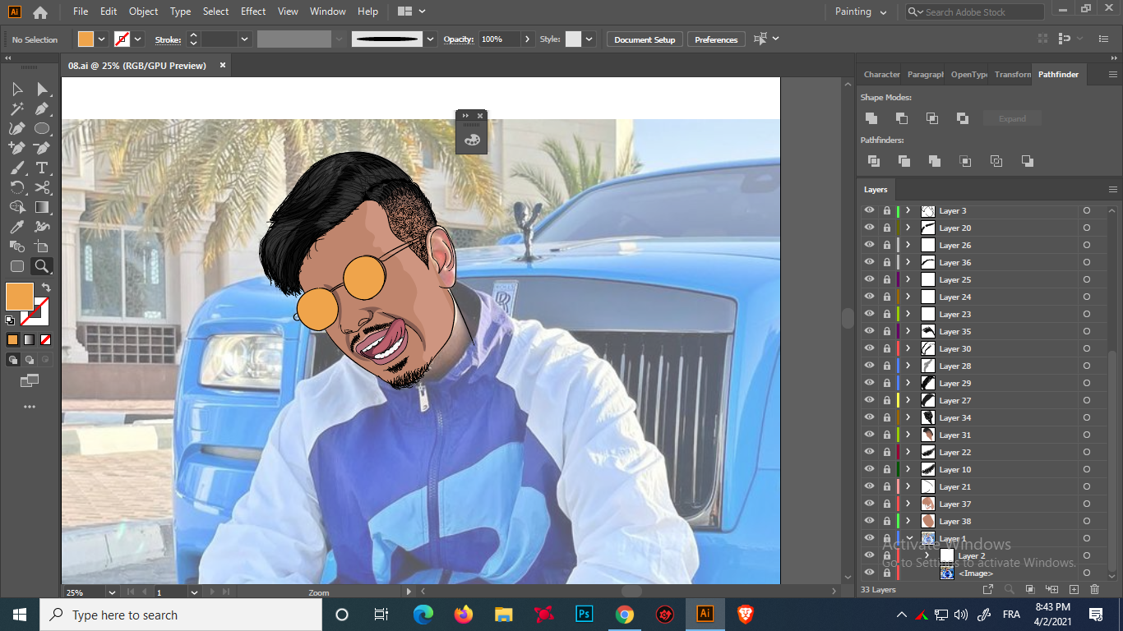1123x631 pixels.
Task: Delete selection with Layers trash icon
Action: (1094, 589)
